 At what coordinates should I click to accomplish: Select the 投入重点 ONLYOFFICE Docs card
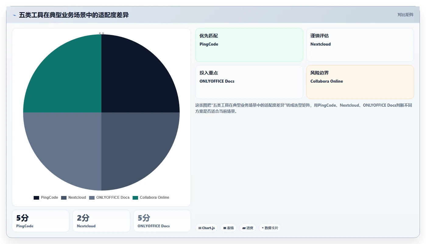coord(249,82)
